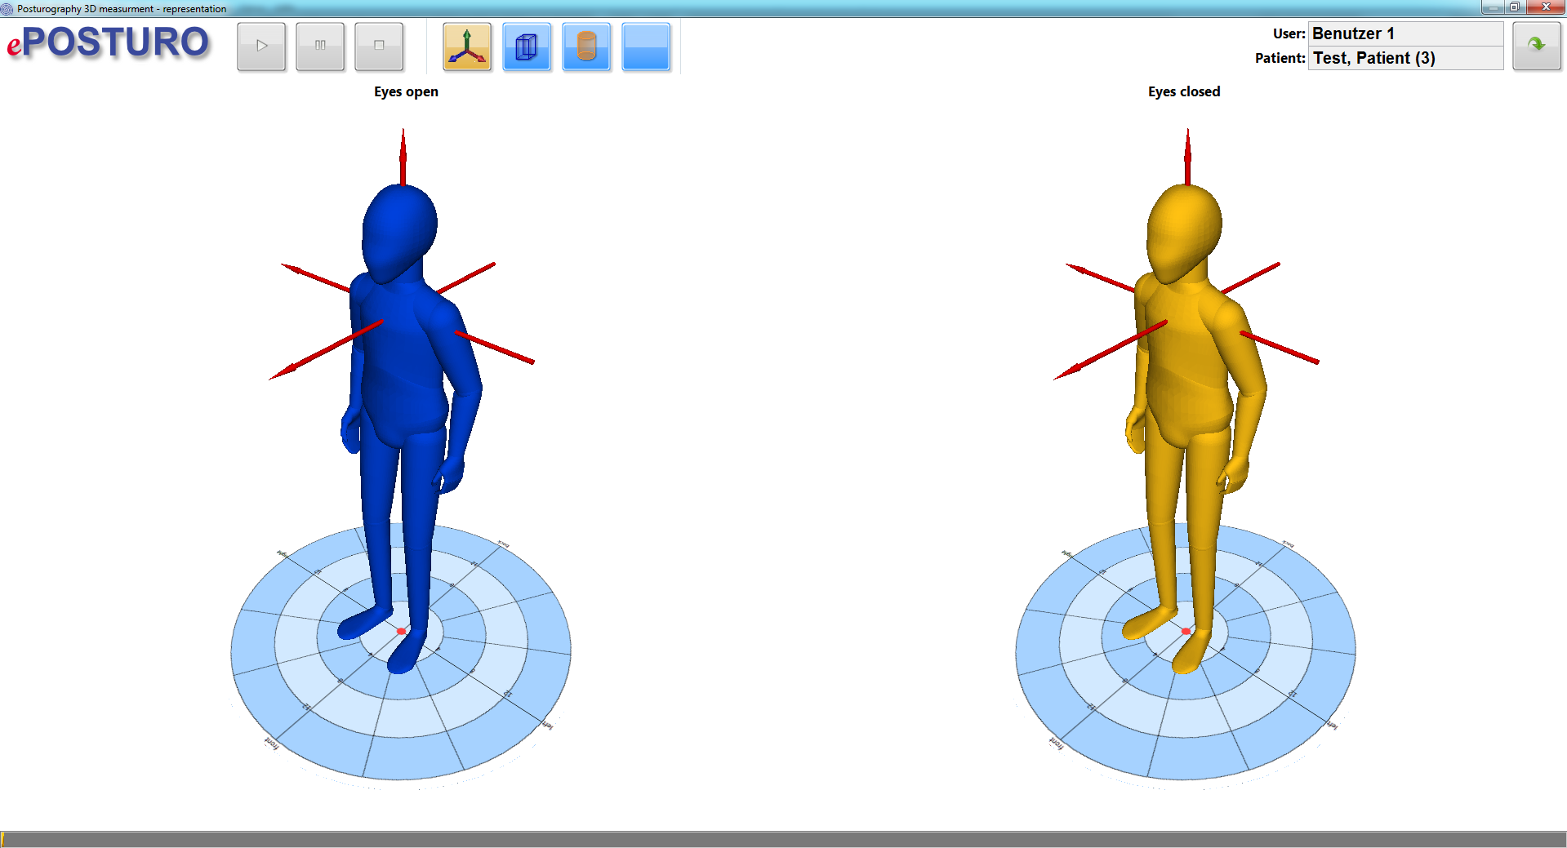Image resolution: width=1567 pixels, height=848 pixels.
Task: Toggle the orange cylinder view
Action: [586, 47]
